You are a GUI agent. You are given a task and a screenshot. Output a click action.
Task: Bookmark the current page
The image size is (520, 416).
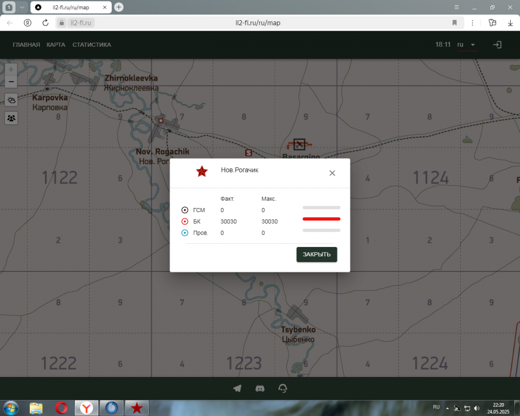tap(454, 22)
